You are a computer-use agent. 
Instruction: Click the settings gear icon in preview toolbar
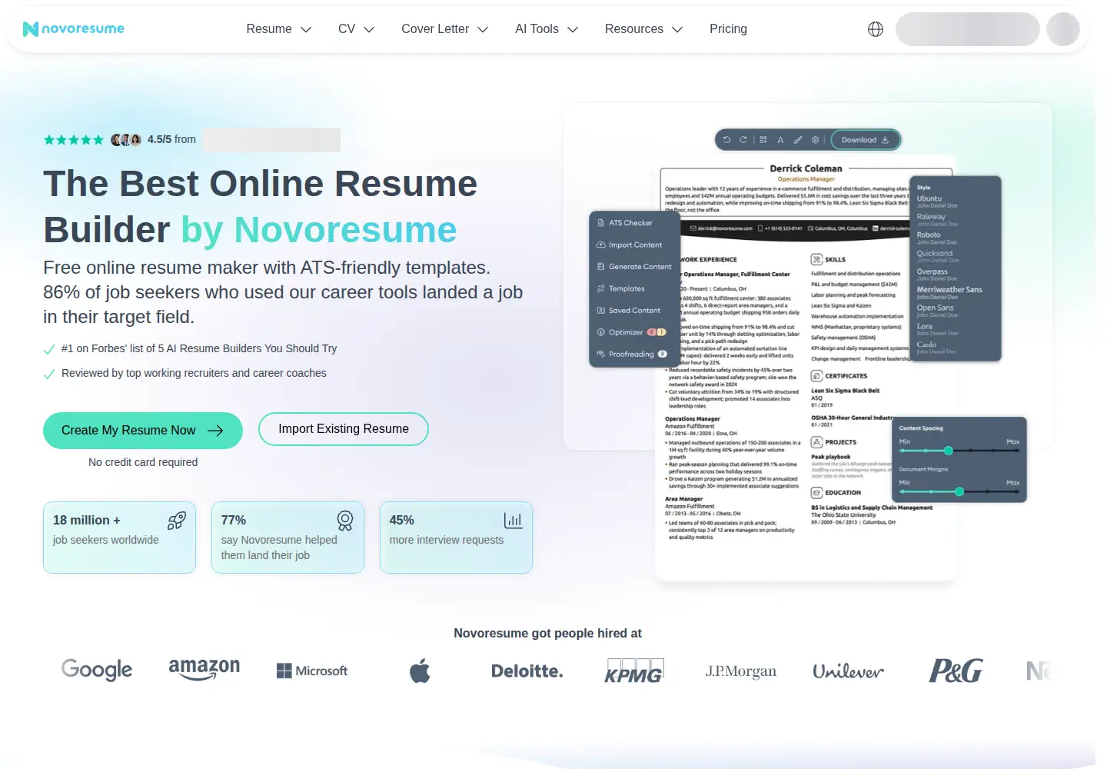[x=816, y=140]
